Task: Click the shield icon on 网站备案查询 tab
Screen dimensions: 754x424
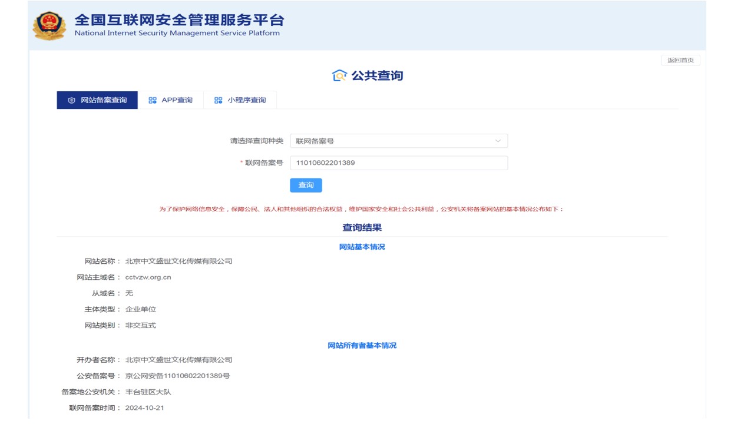Action: [x=72, y=101]
